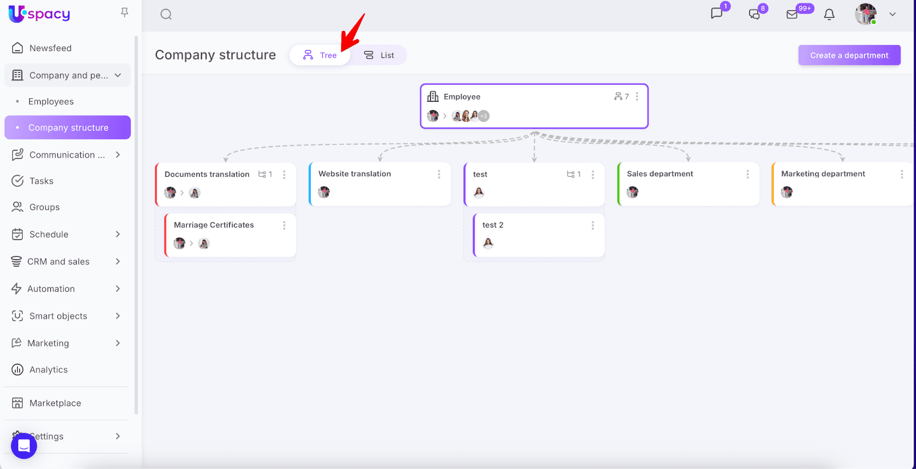Open the Employee department three-dot menu
This screenshot has width=916, height=469.
tap(637, 97)
